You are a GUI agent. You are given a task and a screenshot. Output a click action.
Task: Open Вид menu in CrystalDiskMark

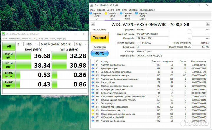coord(35,39)
